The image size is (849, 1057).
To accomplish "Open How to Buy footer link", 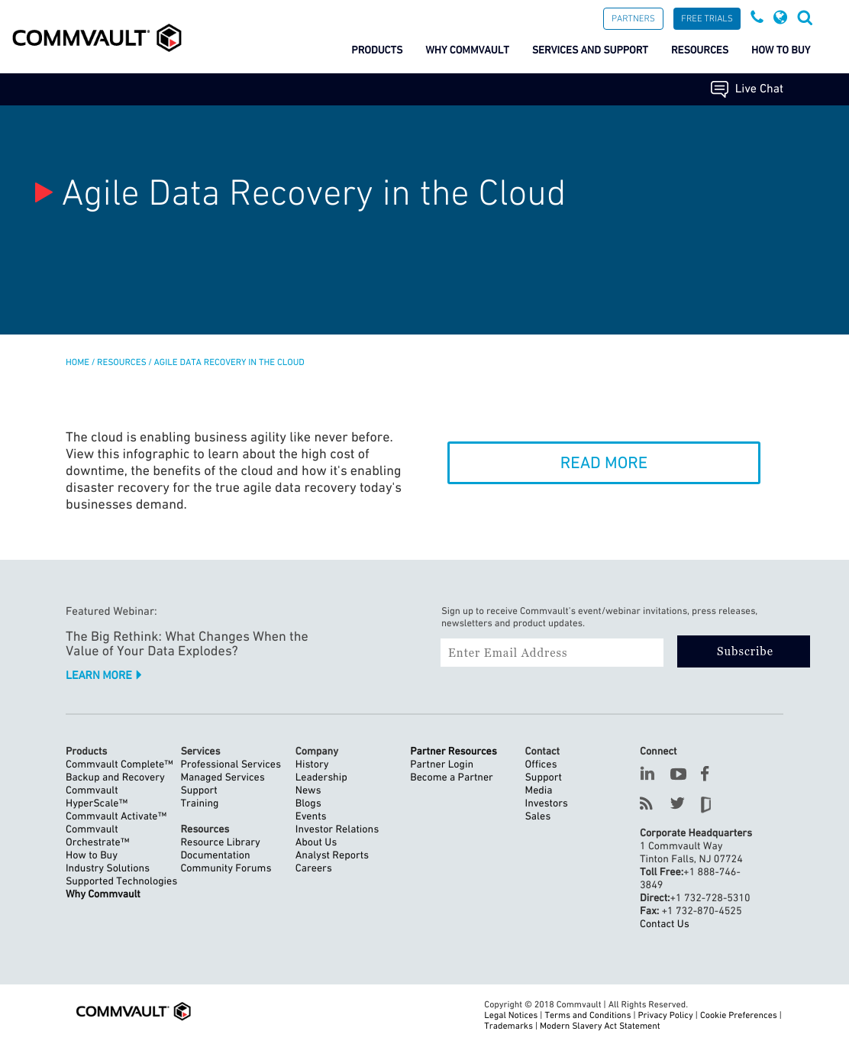I will click(x=92, y=855).
